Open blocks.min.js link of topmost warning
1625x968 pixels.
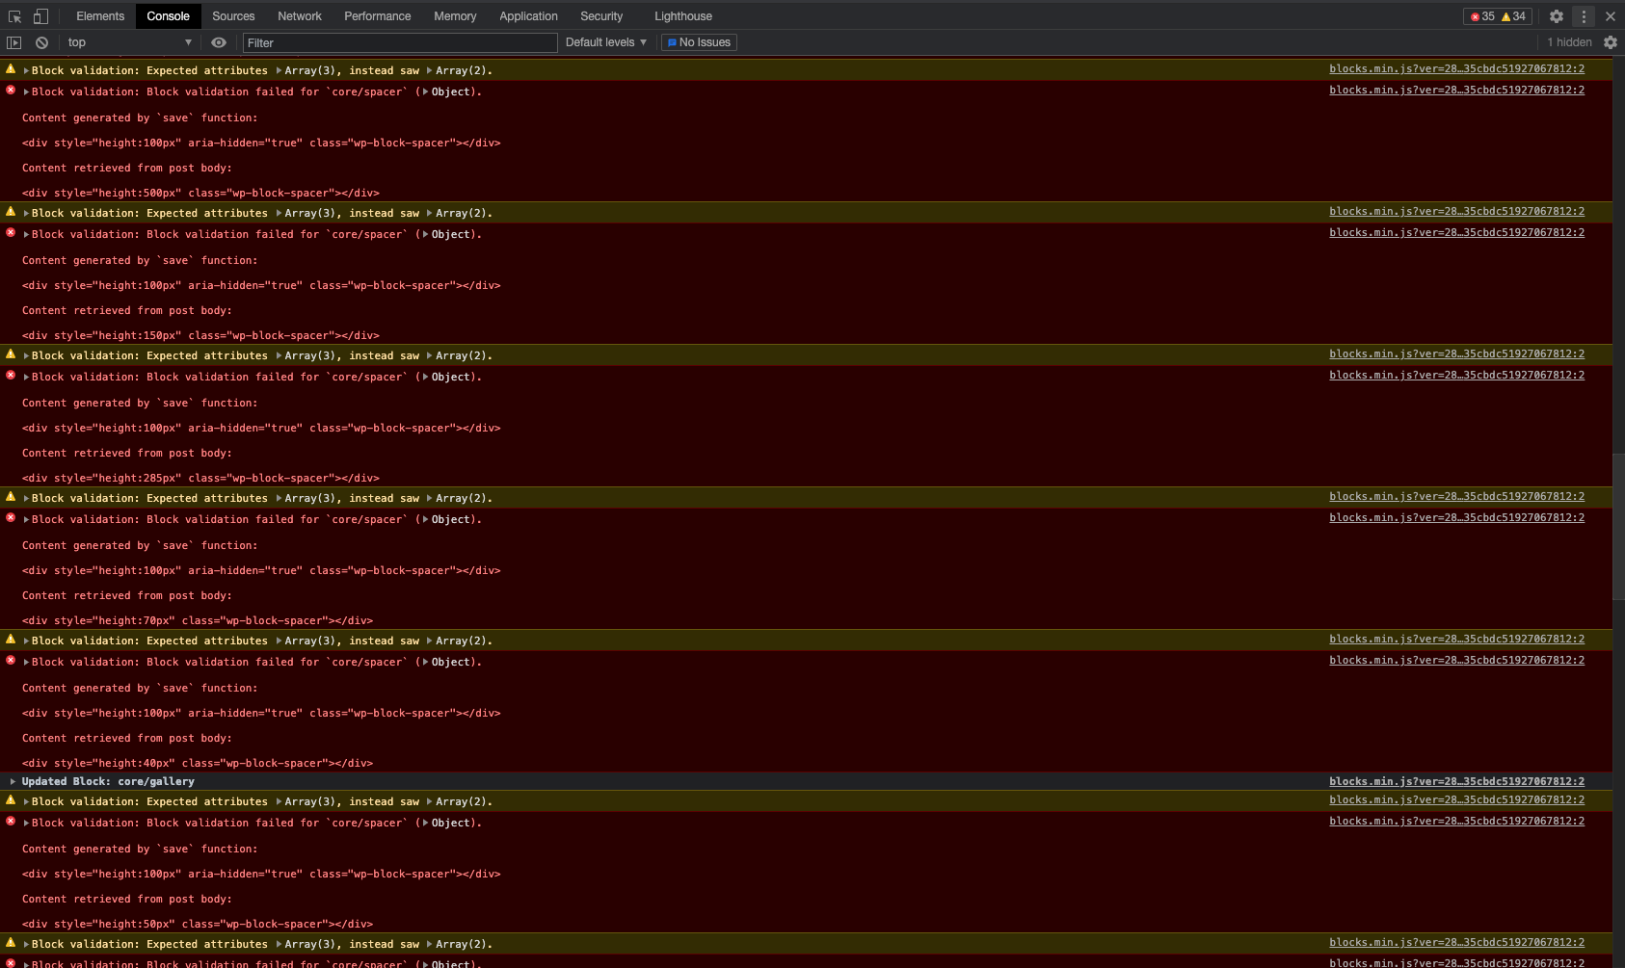(1456, 69)
